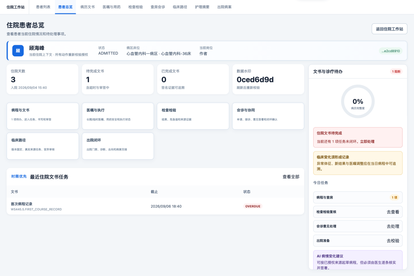
Task: Click the 0% 病历完整度 progress ring
Action: point(358,102)
